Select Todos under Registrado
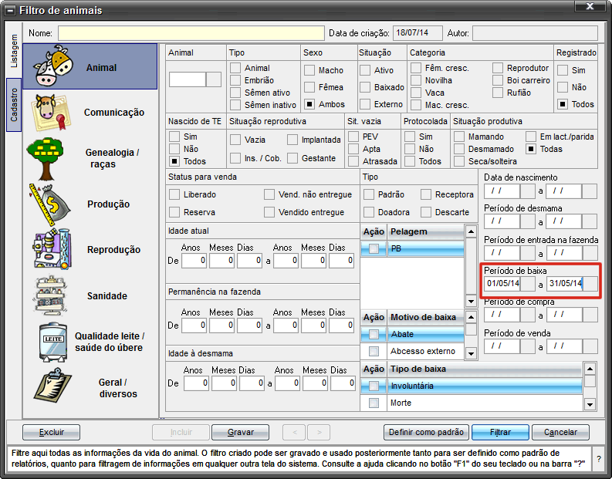 pyautogui.click(x=563, y=105)
